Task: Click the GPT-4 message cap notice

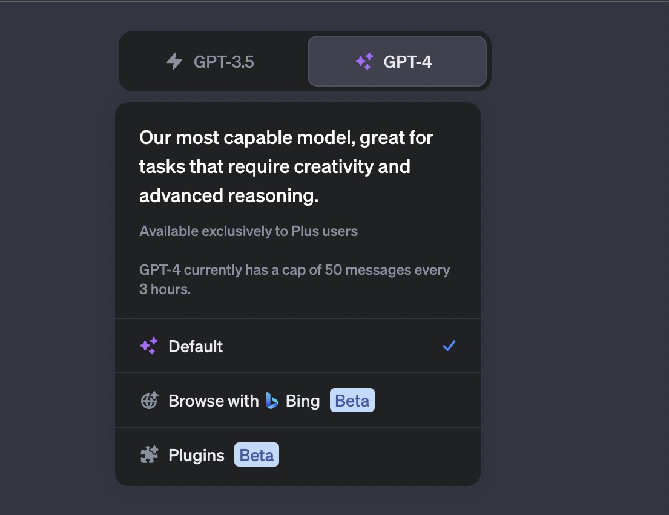Action: 294,279
